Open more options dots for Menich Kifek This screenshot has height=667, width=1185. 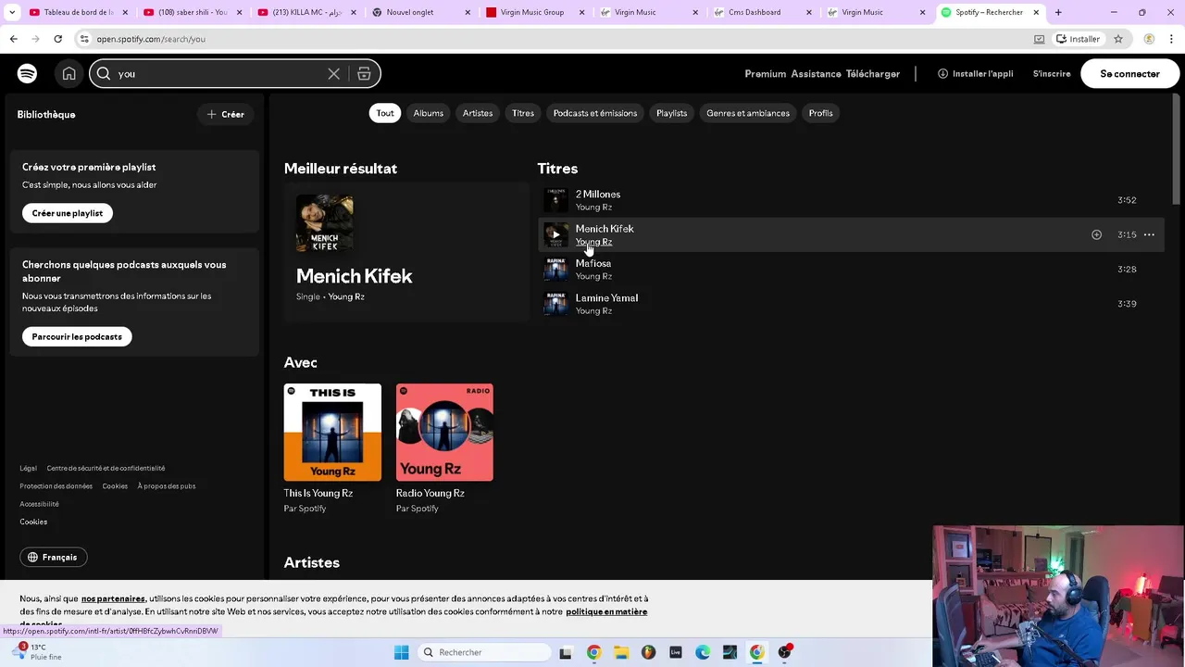coord(1149,234)
